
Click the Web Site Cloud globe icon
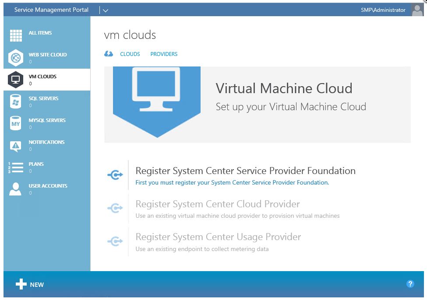[x=15, y=58]
